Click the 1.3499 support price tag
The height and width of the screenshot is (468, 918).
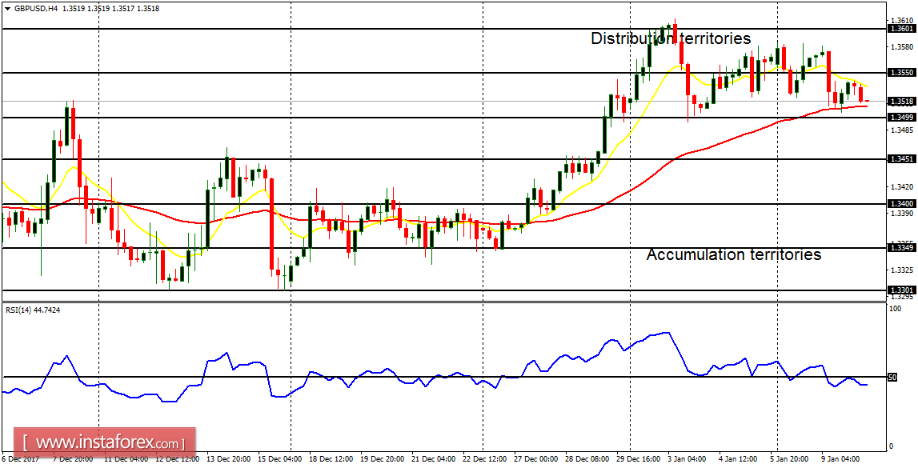pyautogui.click(x=903, y=117)
